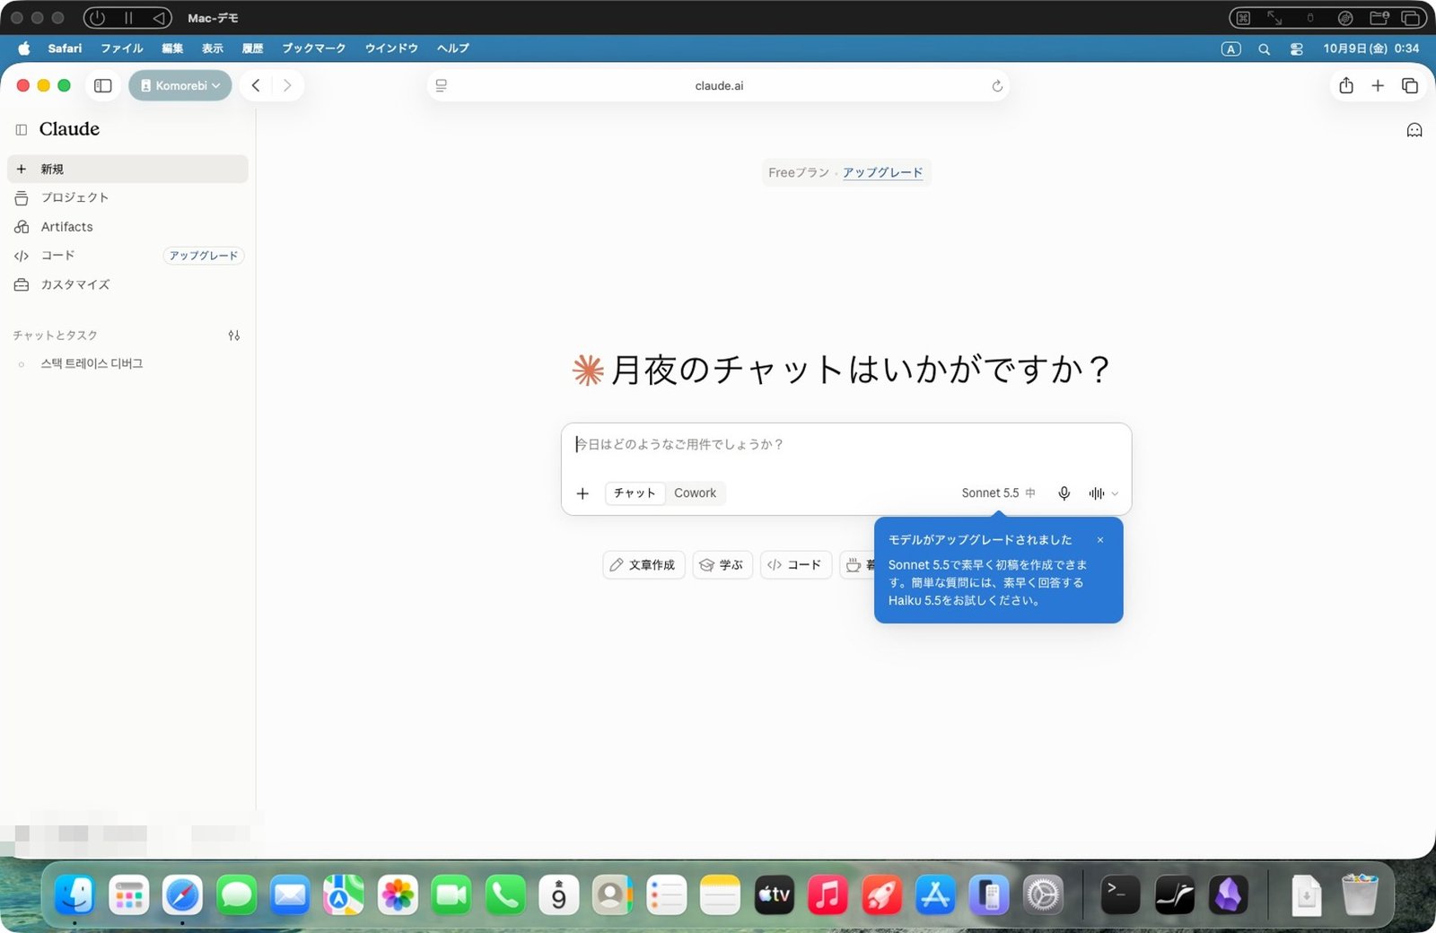Viewport: 1436px width, 933px height.
Task: Open Music from the Dock
Action: pyautogui.click(x=828, y=894)
